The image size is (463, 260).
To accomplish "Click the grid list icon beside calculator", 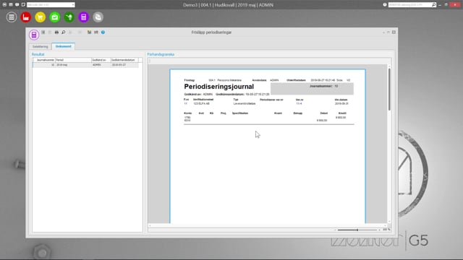I will point(43,32).
